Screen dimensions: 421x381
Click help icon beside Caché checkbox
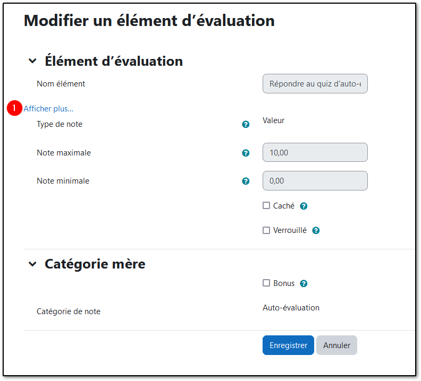304,206
